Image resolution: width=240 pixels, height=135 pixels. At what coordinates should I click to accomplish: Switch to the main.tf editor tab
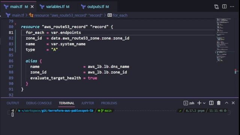coord(18,7)
